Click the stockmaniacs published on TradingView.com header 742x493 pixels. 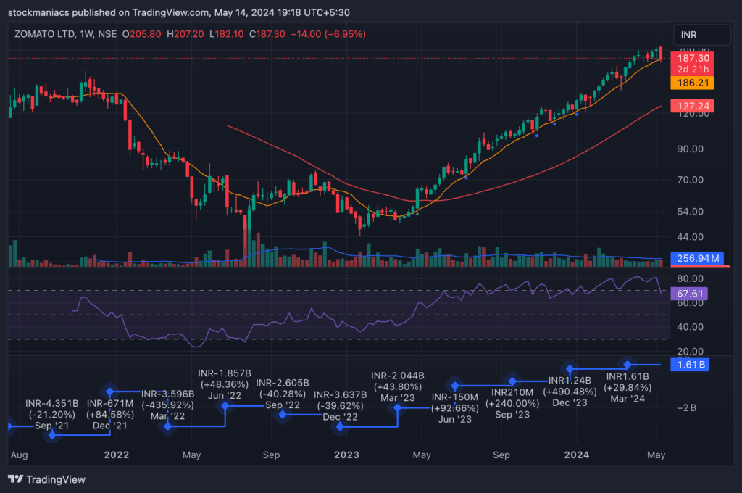(179, 13)
